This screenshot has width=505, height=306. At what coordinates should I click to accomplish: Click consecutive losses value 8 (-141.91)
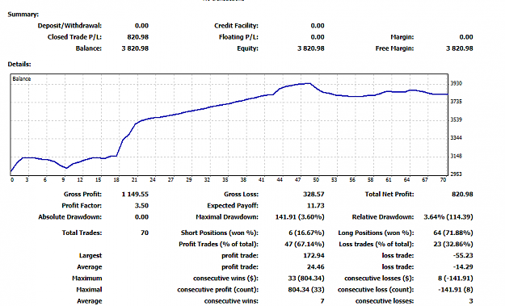coord(456,278)
